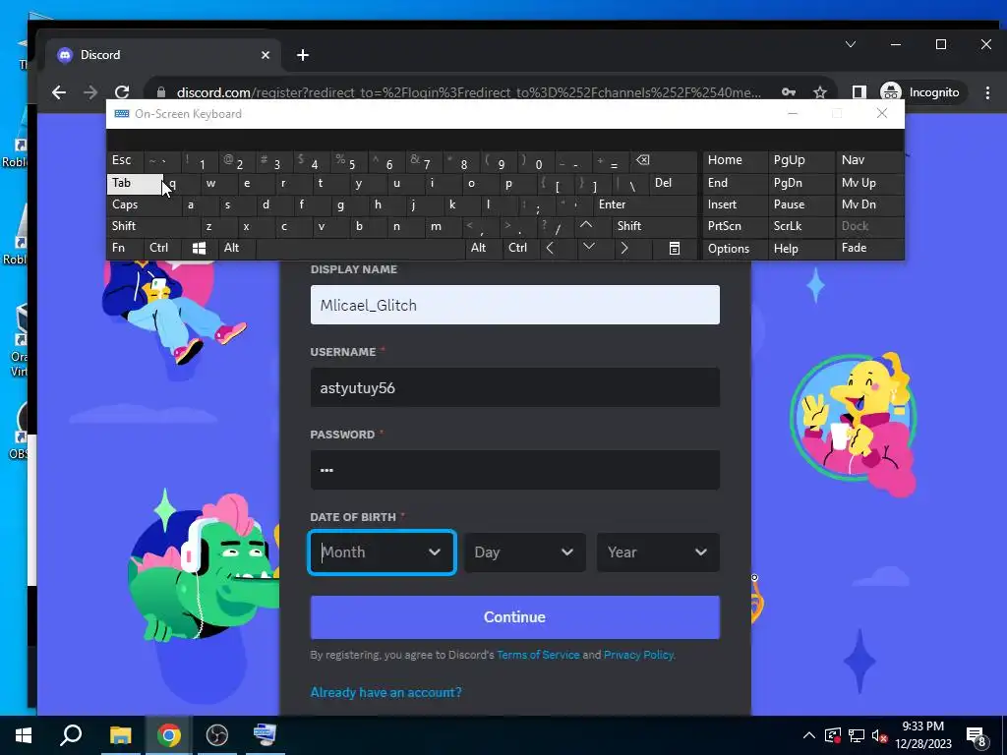This screenshot has width=1007, height=755.
Task: Open OBS Studio from taskbar
Action: [217, 735]
